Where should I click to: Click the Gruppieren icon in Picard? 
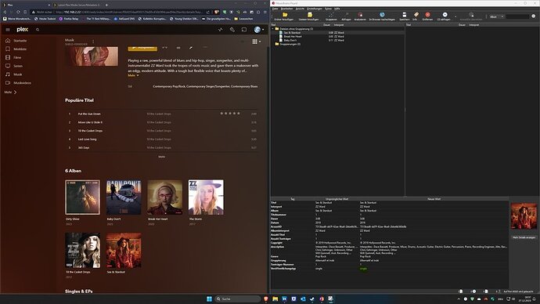pos(331,15)
